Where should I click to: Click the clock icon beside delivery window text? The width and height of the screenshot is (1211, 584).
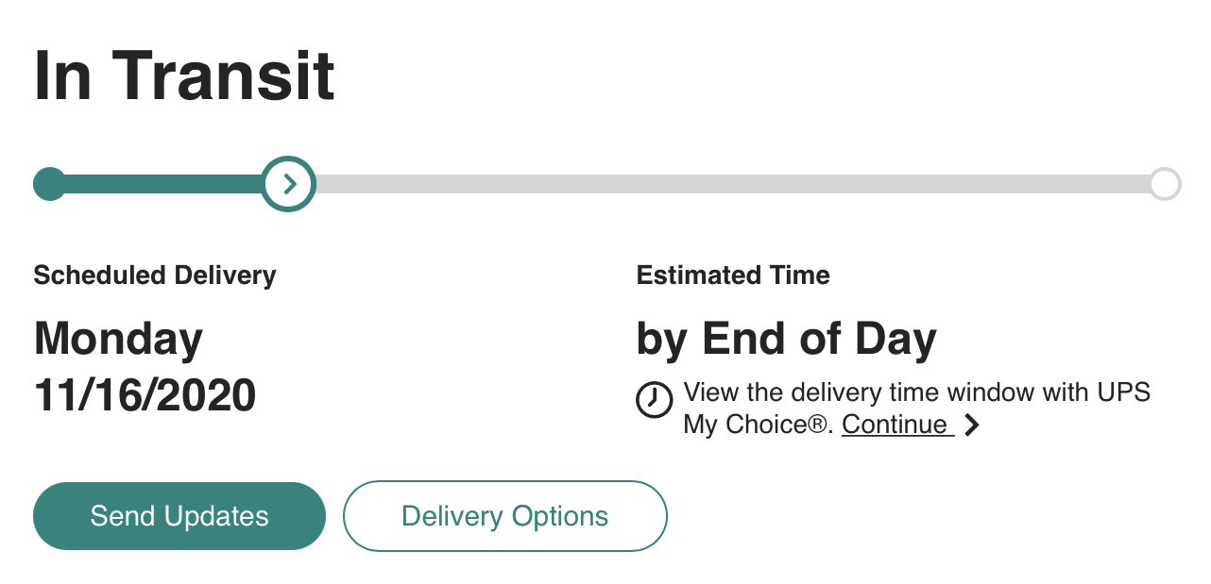click(655, 399)
